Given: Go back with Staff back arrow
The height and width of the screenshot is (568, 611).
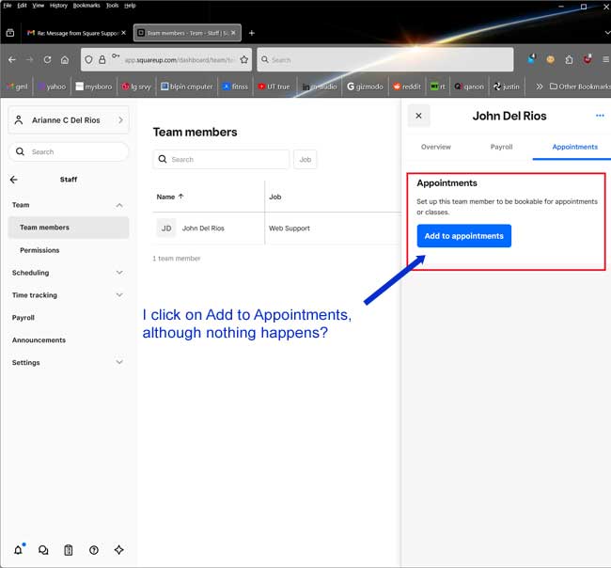Looking at the screenshot, I should (14, 180).
